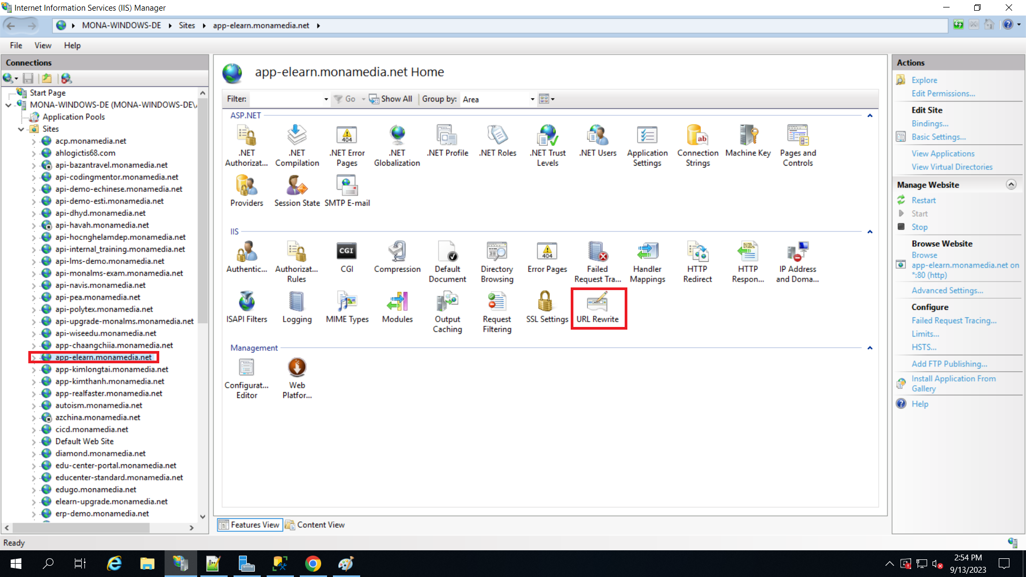Open the .NET Authorization Rules feature
Screen dimensions: 1026x577
click(x=246, y=145)
